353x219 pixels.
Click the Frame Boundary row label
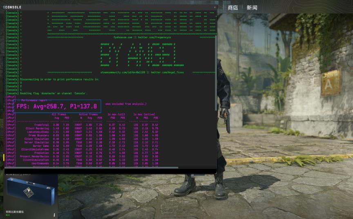38,135
